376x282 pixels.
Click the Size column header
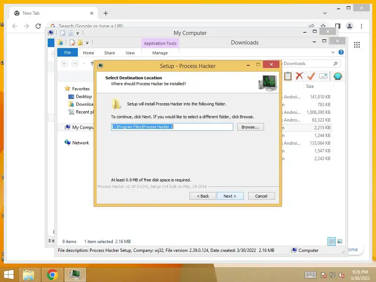pyautogui.click(x=310, y=86)
